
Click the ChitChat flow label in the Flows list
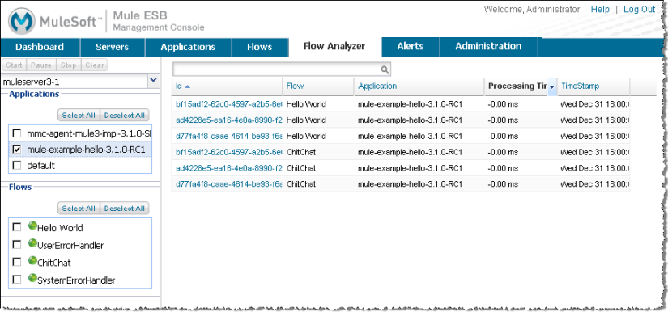pos(54,264)
